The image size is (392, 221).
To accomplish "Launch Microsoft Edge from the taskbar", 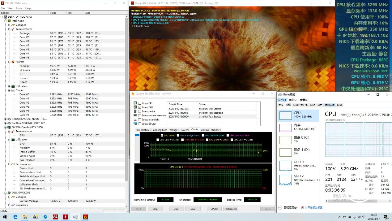I will 15,217.
